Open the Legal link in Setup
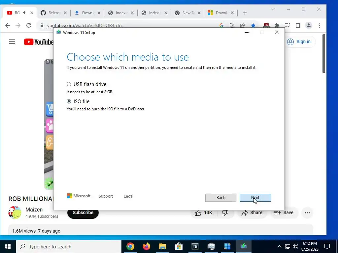Image resolution: width=338 pixels, height=253 pixels. pyautogui.click(x=128, y=196)
